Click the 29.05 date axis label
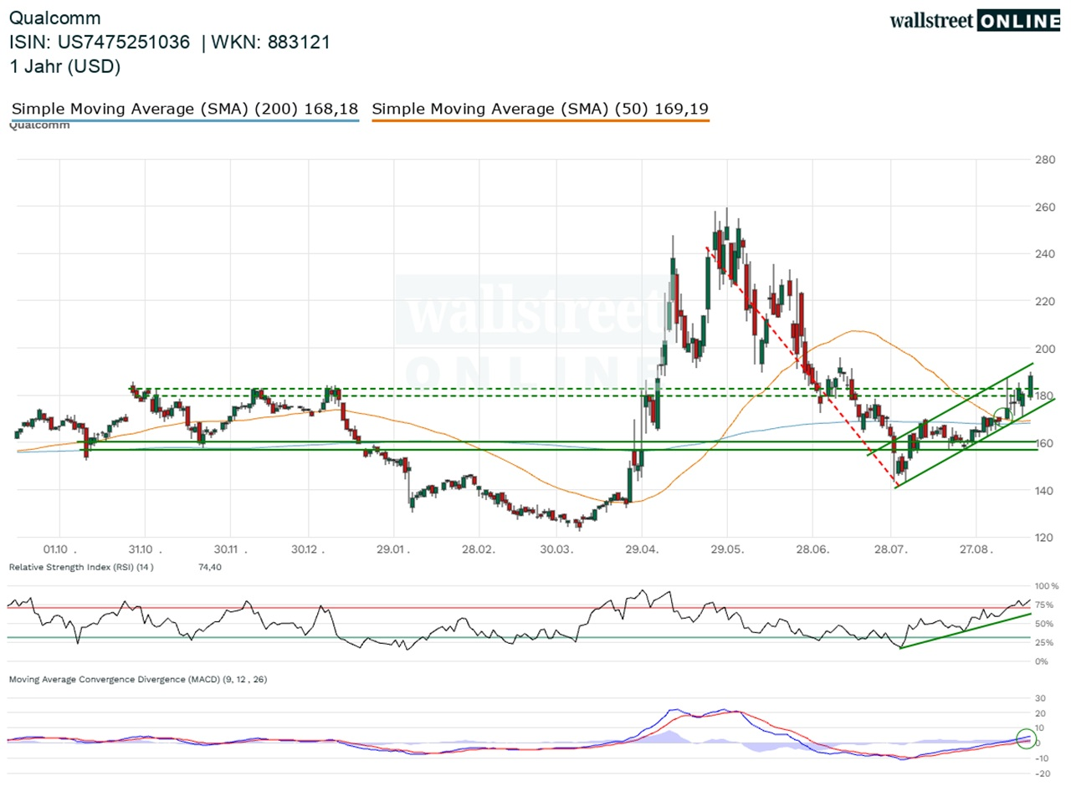 point(726,549)
